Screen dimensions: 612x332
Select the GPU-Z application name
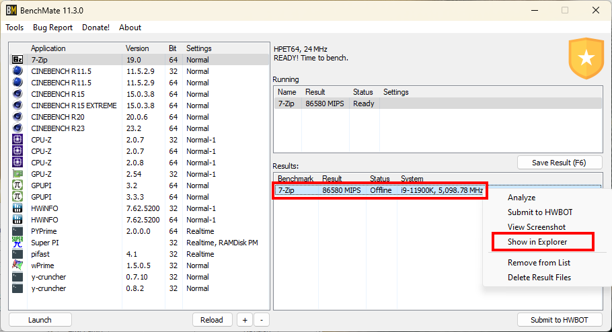pyautogui.click(x=42, y=174)
